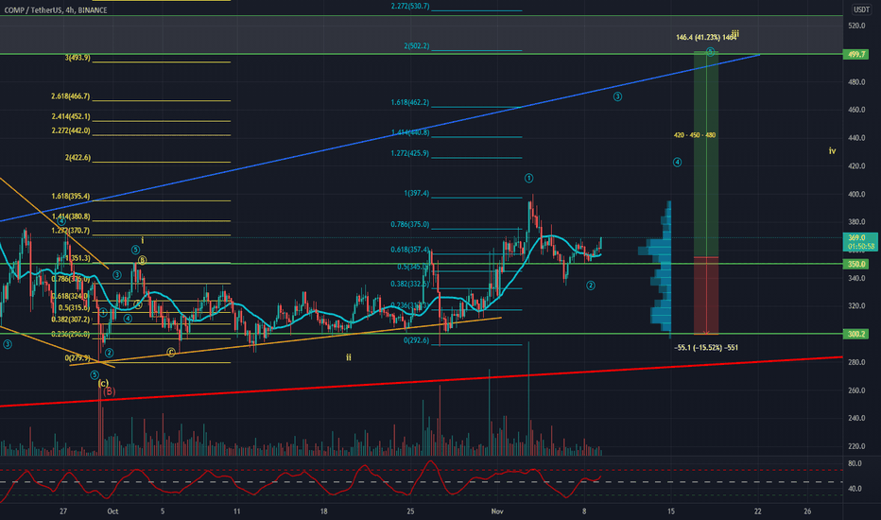This screenshot has height=520, width=881.
Task: Click the 80.0 oscillator scale value
Action: [x=855, y=464]
